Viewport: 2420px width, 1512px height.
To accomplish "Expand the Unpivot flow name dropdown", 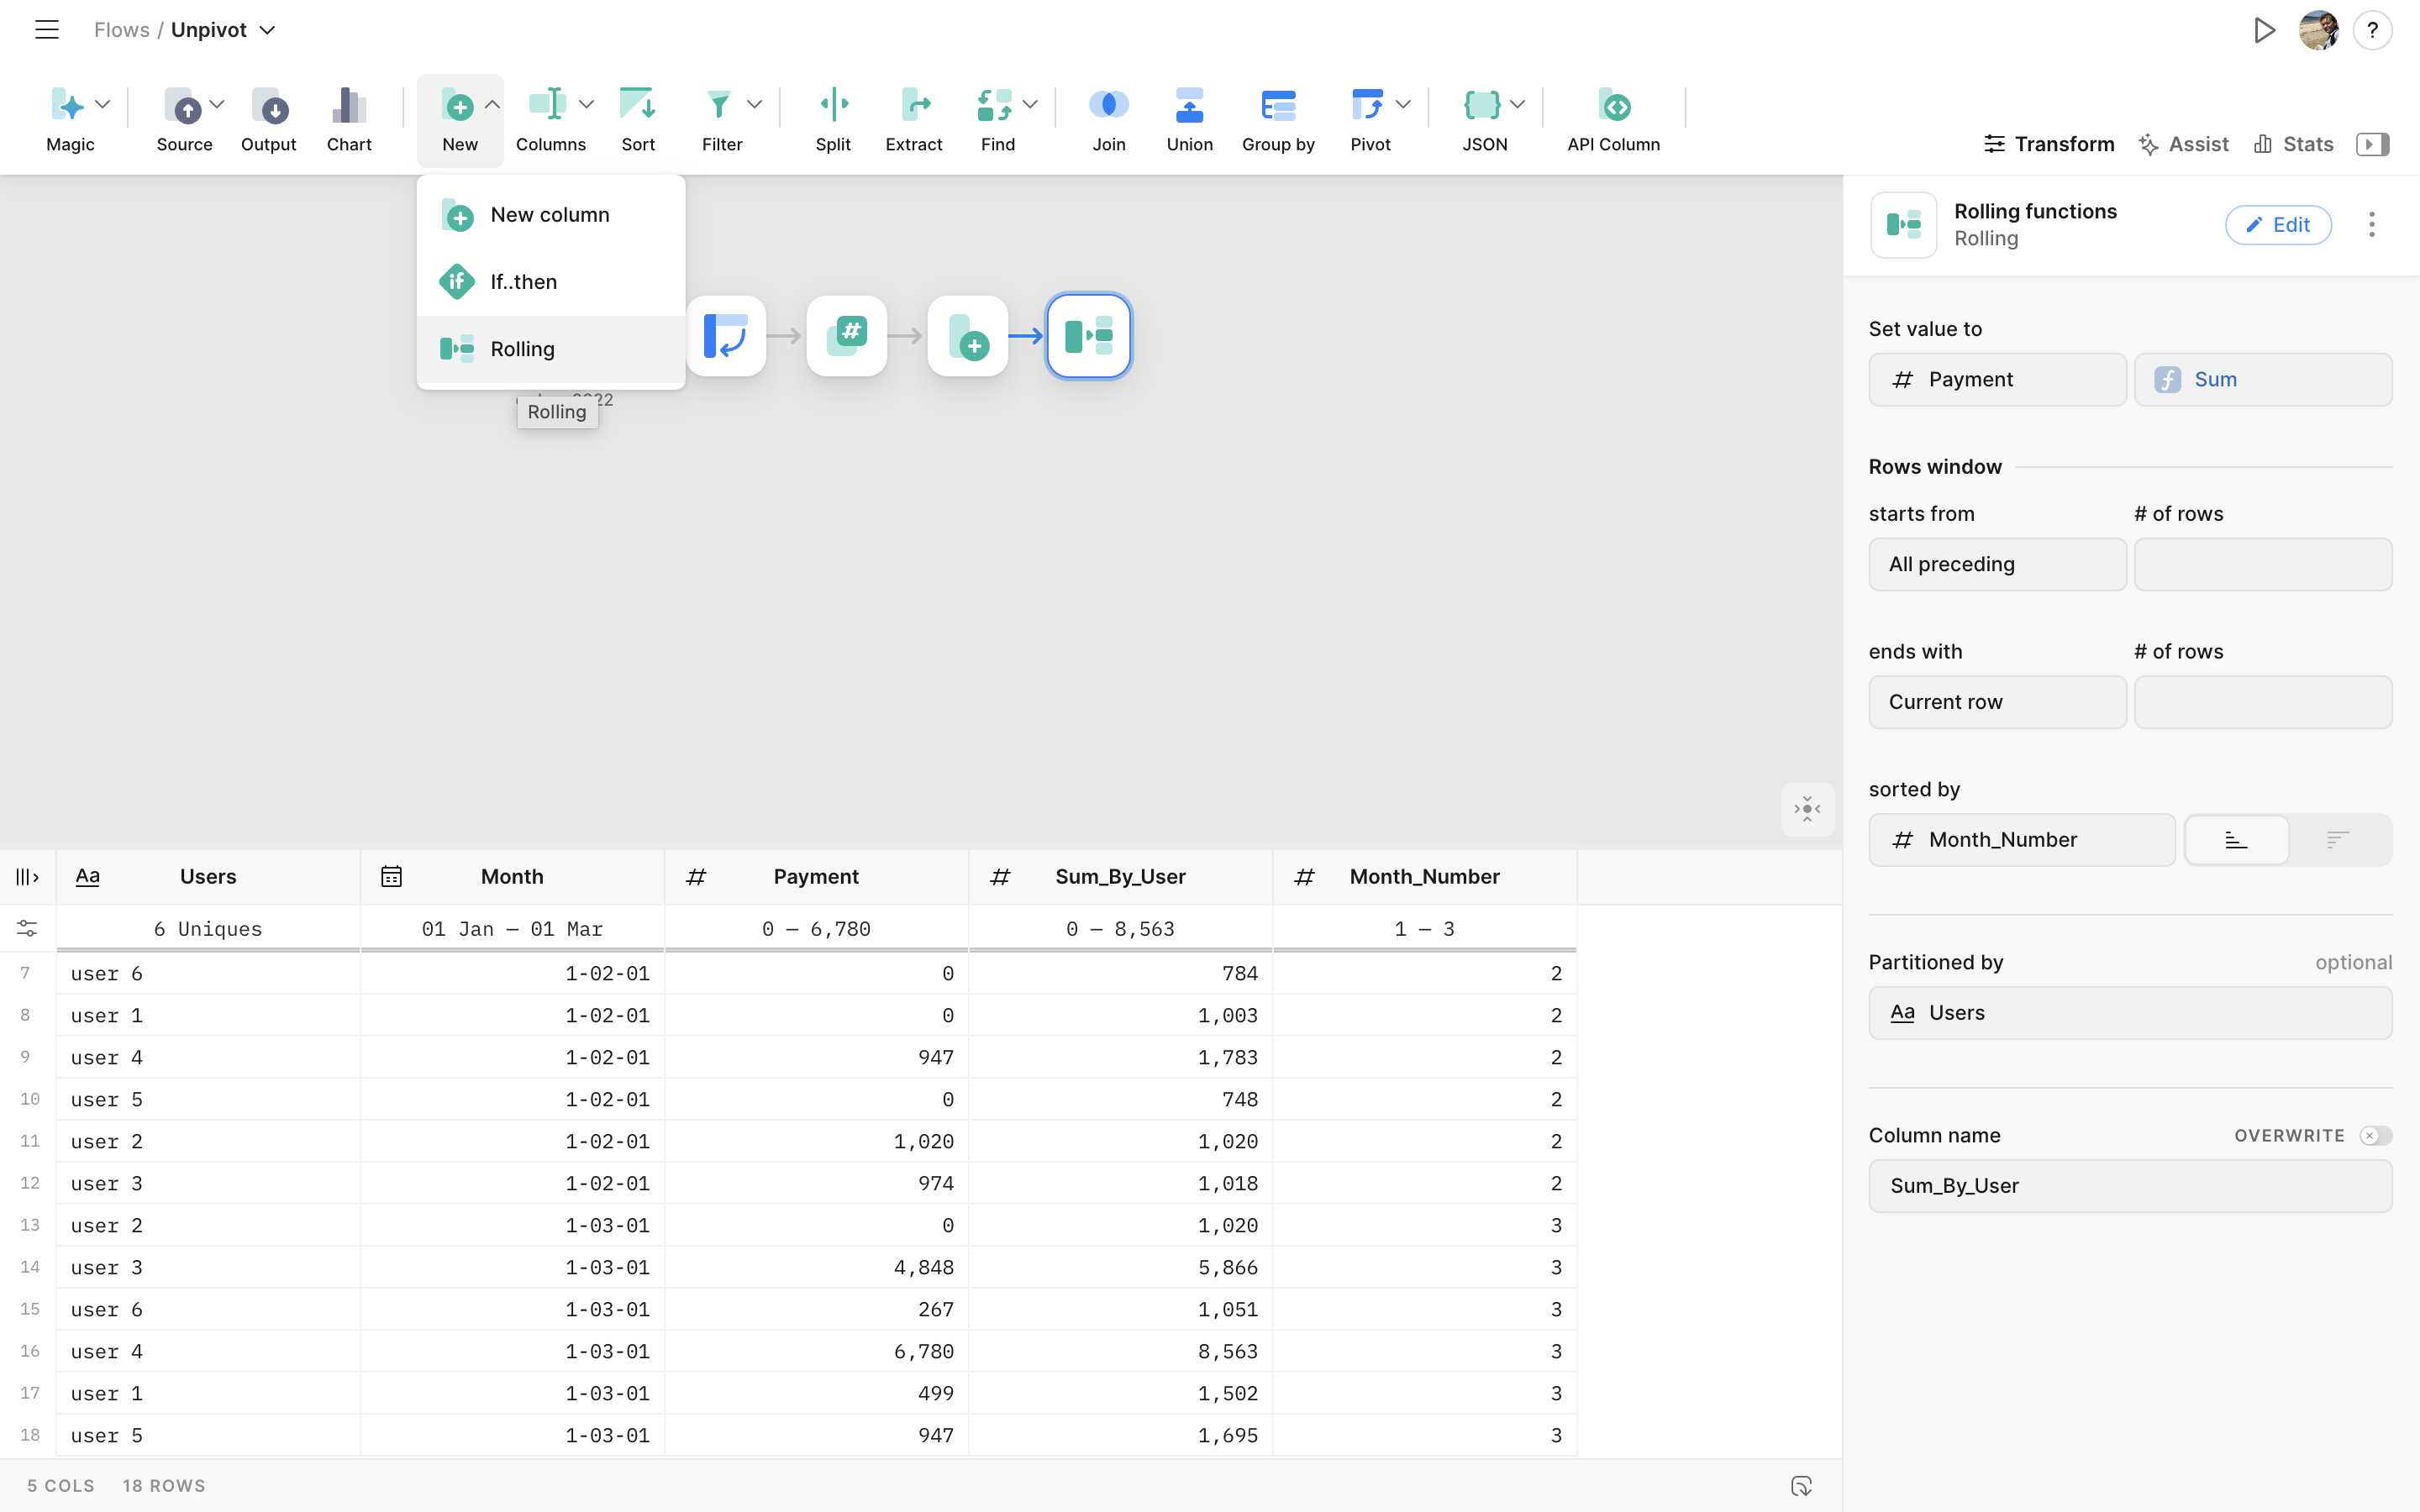I will point(267,31).
